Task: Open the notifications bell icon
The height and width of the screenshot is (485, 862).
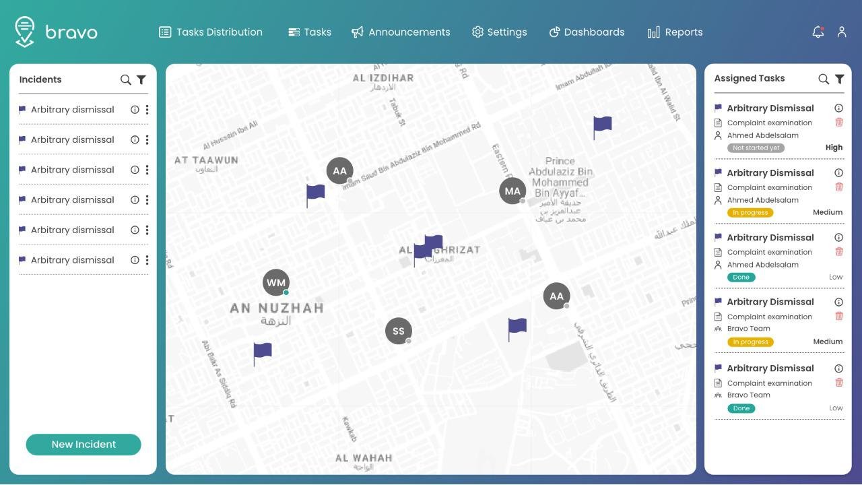Action: point(818,32)
